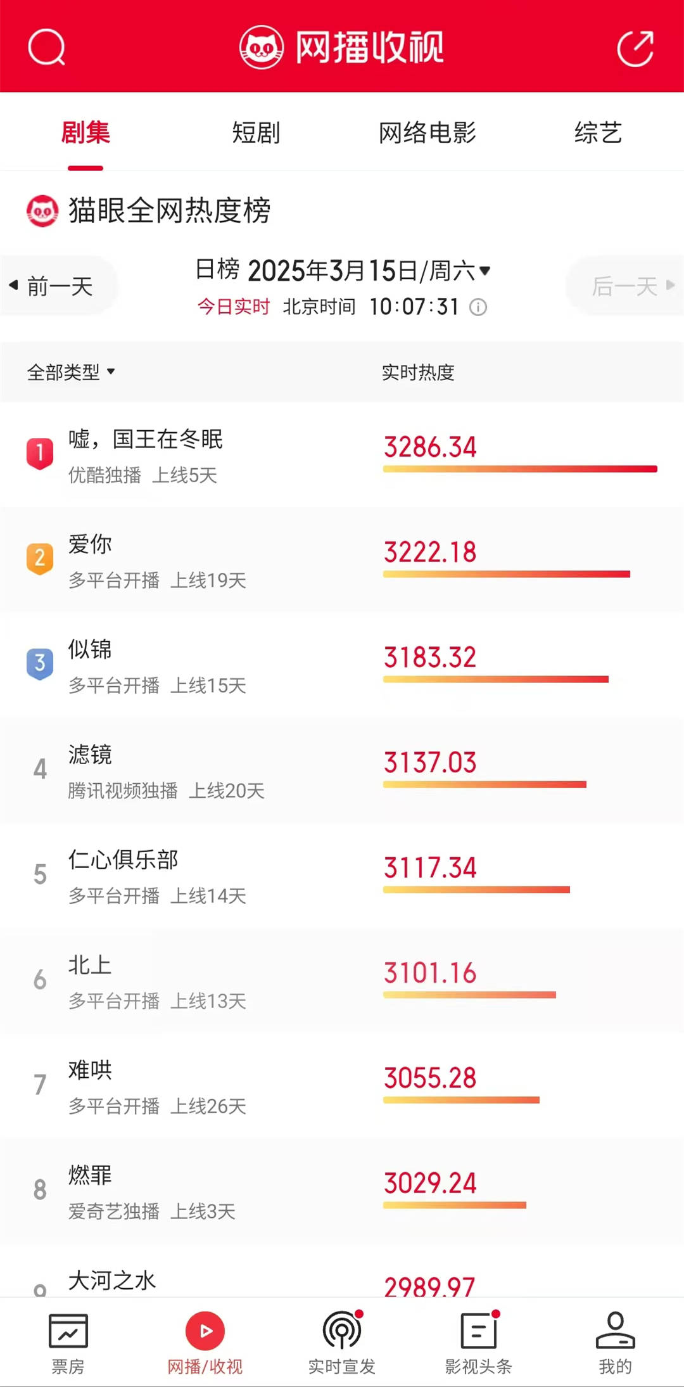Tap the 网播/收视 play icon
Image resolution: width=684 pixels, height=1387 pixels.
click(x=205, y=1331)
